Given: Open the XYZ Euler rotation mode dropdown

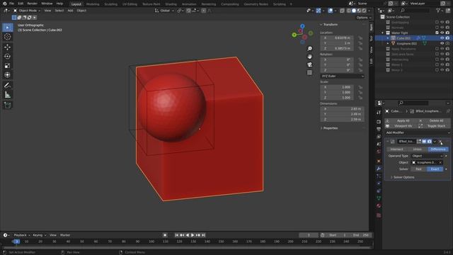Looking at the screenshot, I should click(x=342, y=76).
